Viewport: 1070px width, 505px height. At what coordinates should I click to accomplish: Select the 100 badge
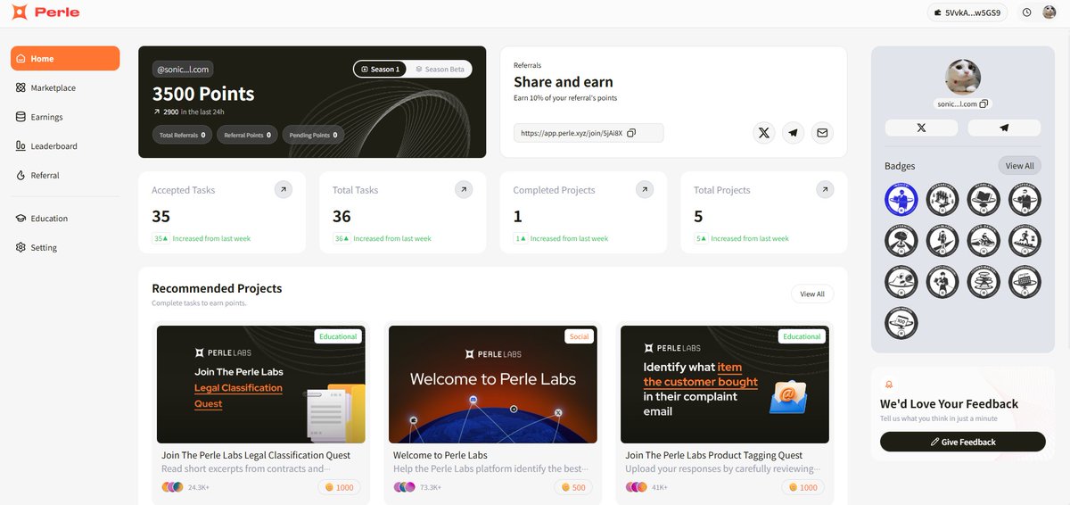[x=901, y=322]
